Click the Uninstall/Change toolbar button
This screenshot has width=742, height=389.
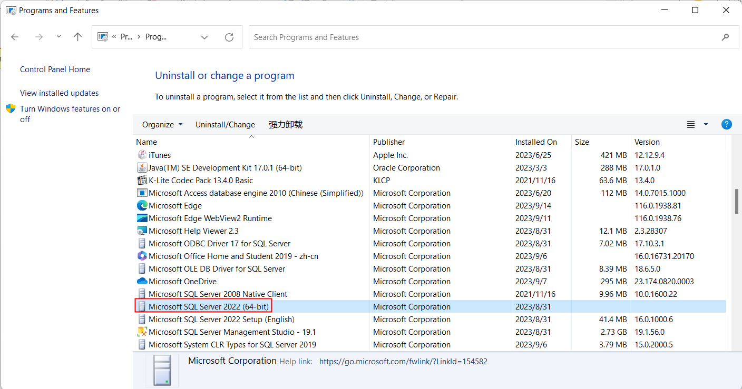point(225,125)
